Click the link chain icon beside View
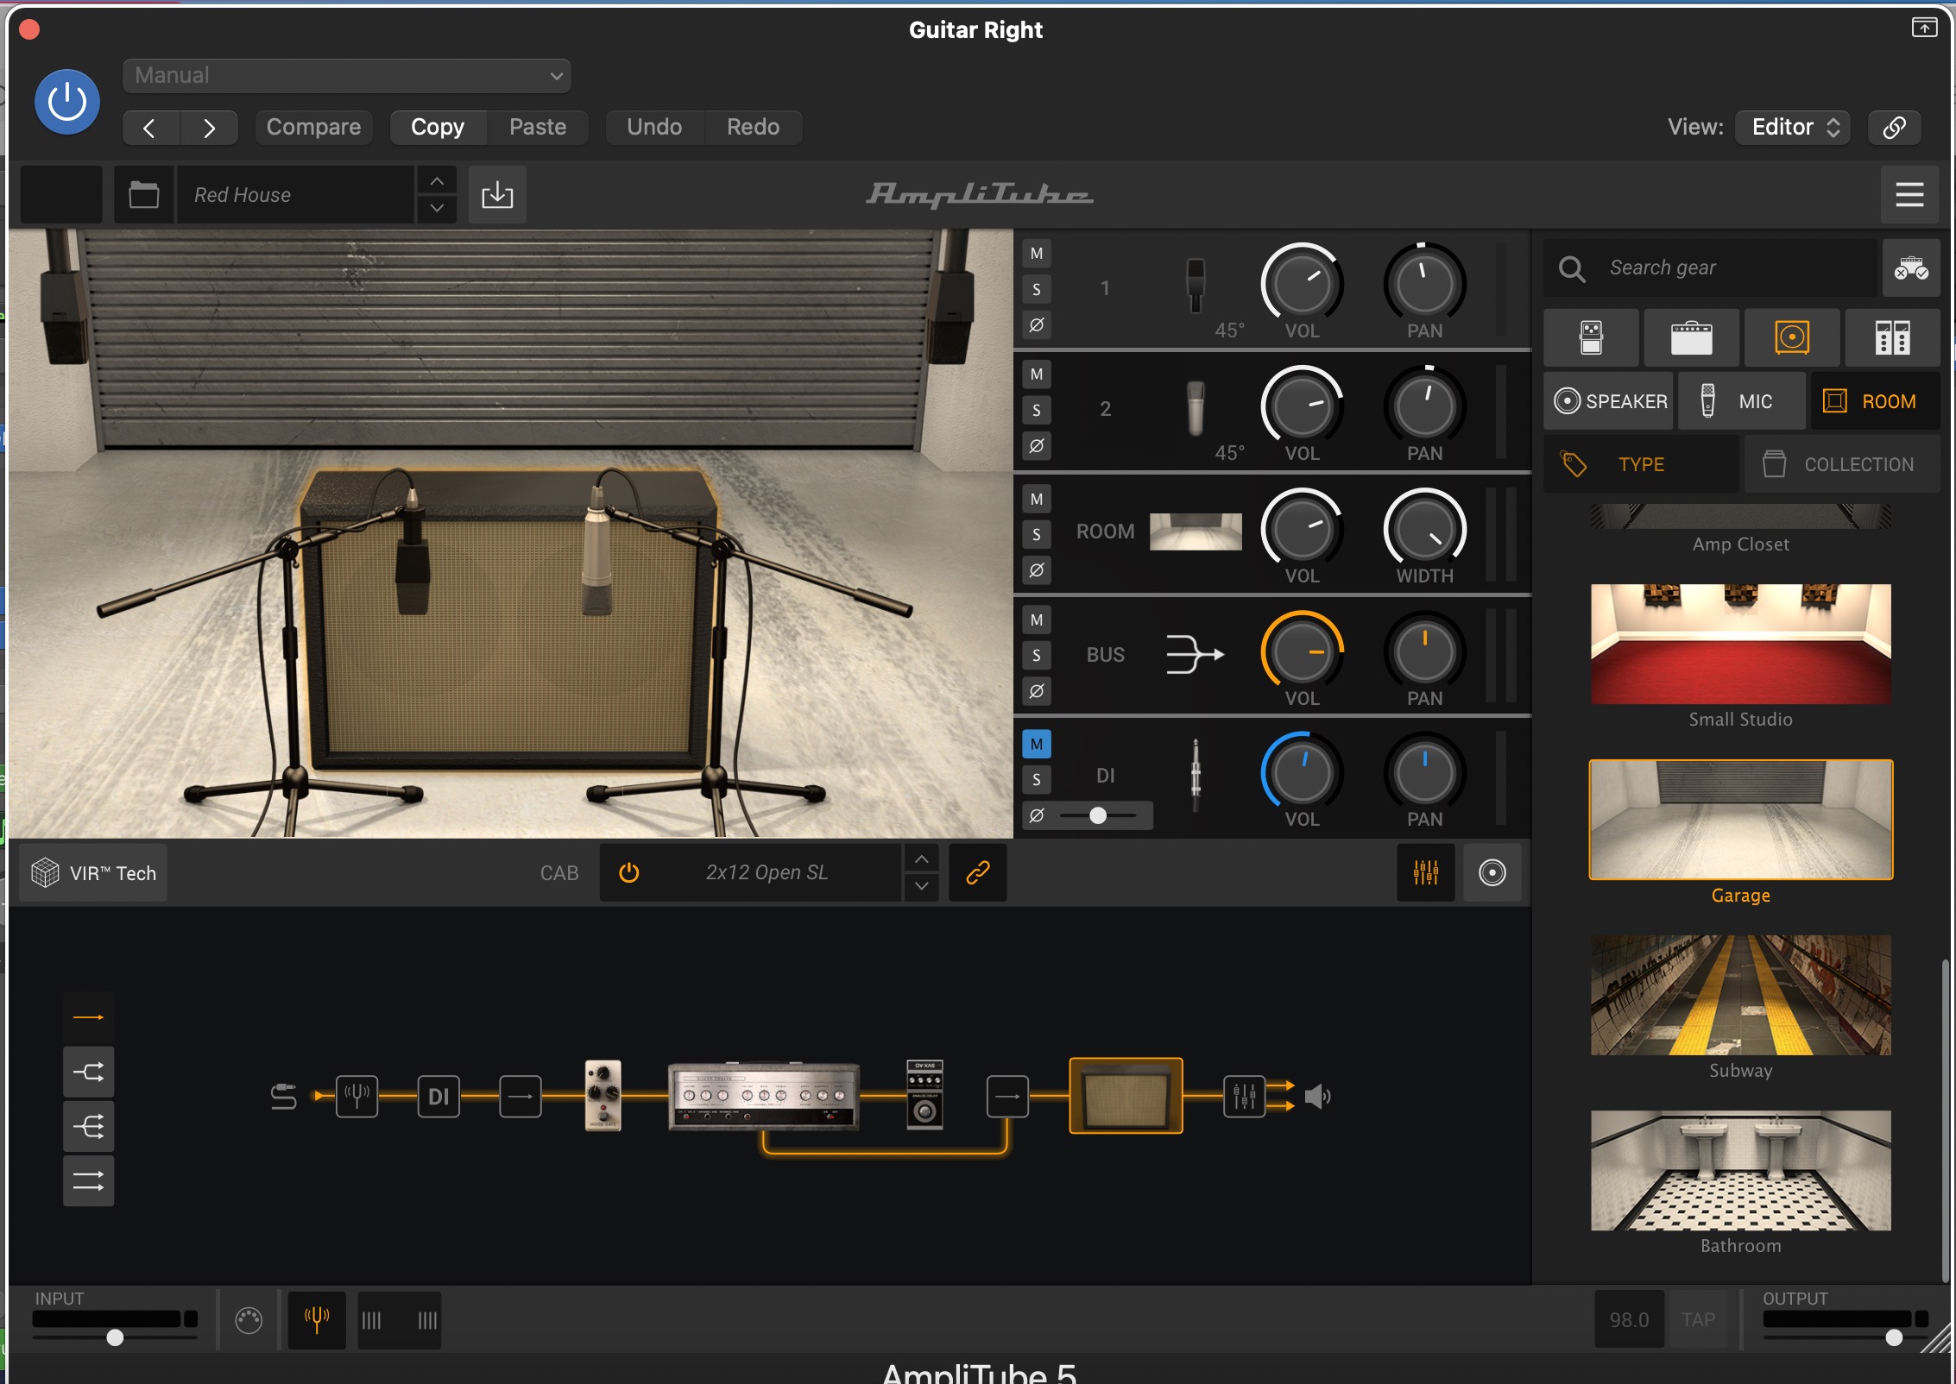 click(1894, 128)
